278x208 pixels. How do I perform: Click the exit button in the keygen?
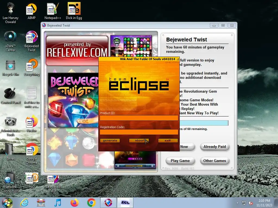168,141
